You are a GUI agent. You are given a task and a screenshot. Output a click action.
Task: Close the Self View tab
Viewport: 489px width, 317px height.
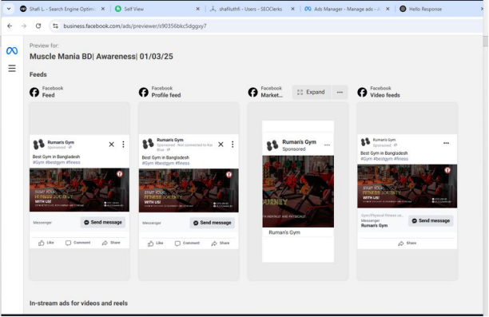coord(197,9)
